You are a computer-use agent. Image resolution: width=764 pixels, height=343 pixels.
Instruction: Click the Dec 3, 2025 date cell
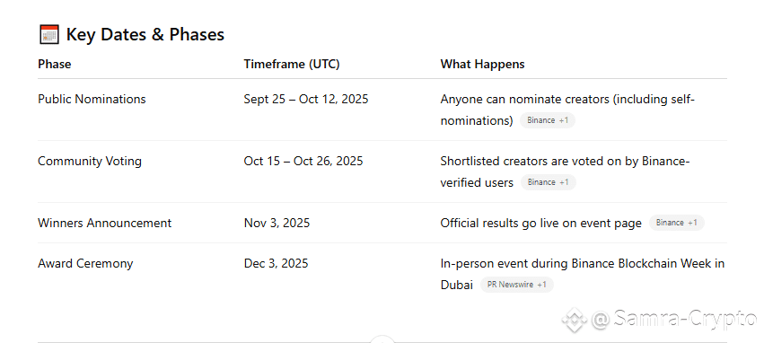[x=277, y=264]
